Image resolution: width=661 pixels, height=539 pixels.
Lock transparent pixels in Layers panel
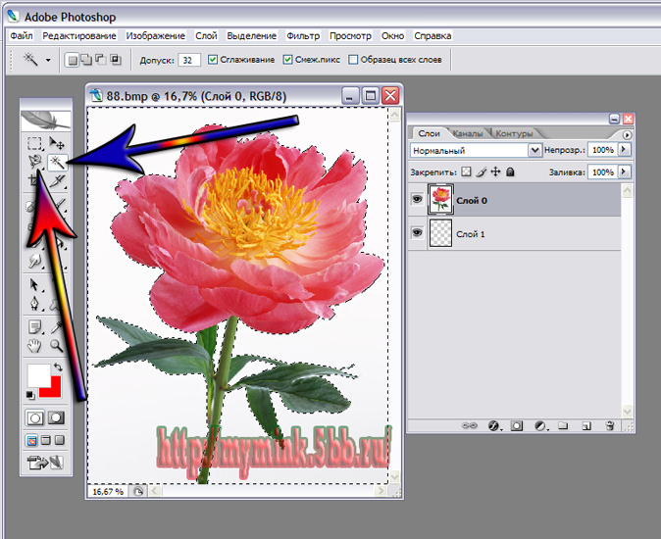(466, 171)
